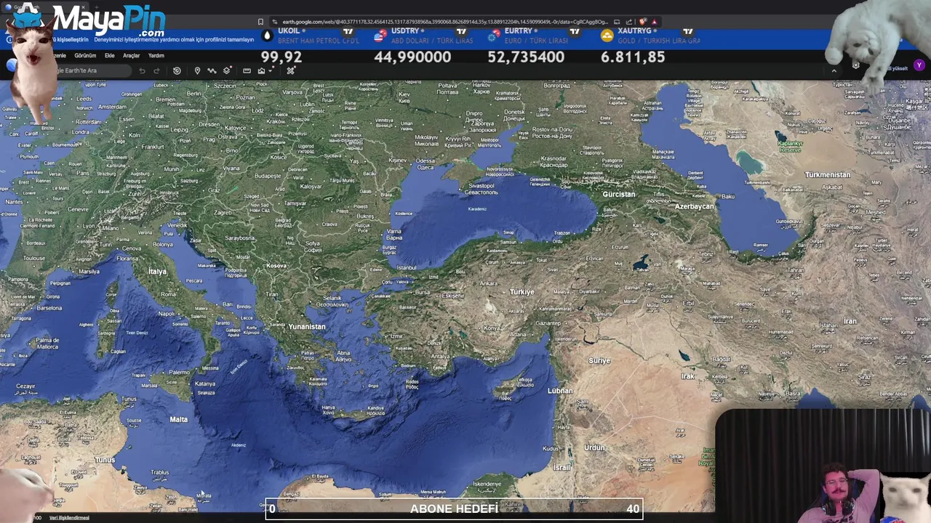The image size is (931, 523).
Task: Click the gold bars icon beside XAUTRYG
Action: (607, 35)
